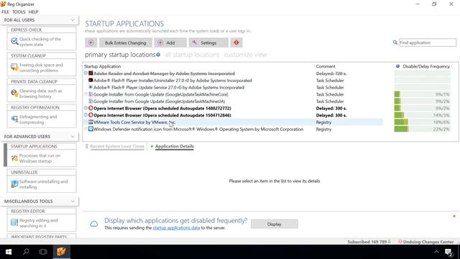Click the Startup Application column header
Viewport: 460px width, 259px height.
[x=102, y=66]
